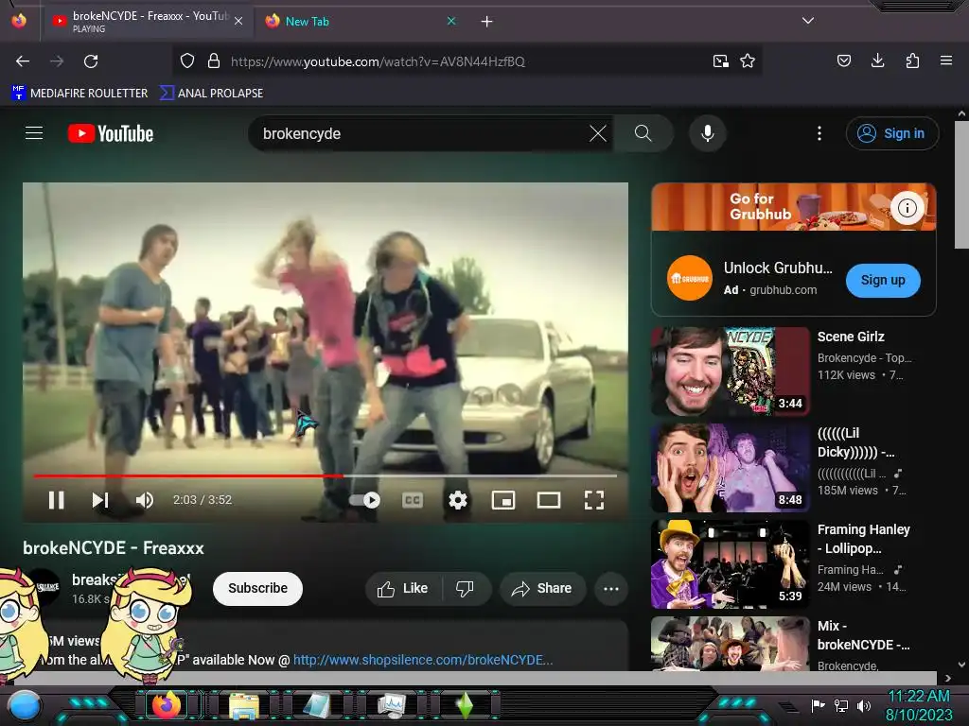Share the video
The width and height of the screenshot is (969, 726).
pos(541,588)
